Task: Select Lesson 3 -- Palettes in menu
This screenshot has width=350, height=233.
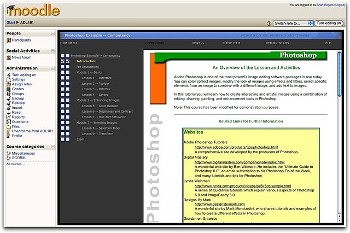Action: click(x=96, y=89)
